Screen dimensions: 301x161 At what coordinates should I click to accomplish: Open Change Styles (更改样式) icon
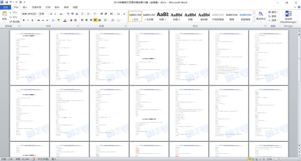(260, 15)
